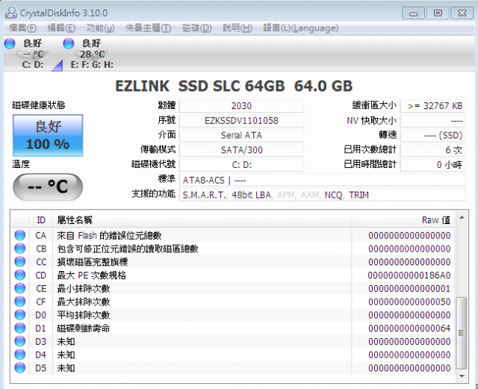478x389 pixels.
Task: Click the TRIM feature label
Action: (x=358, y=195)
